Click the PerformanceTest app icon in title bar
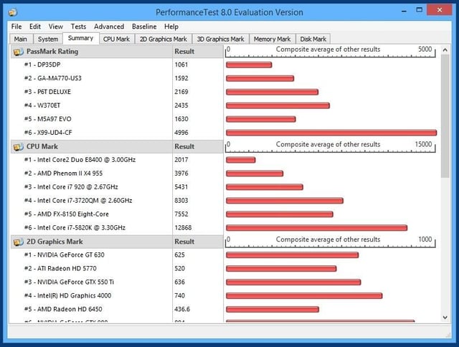This screenshot has width=459, height=347. [13, 12]
